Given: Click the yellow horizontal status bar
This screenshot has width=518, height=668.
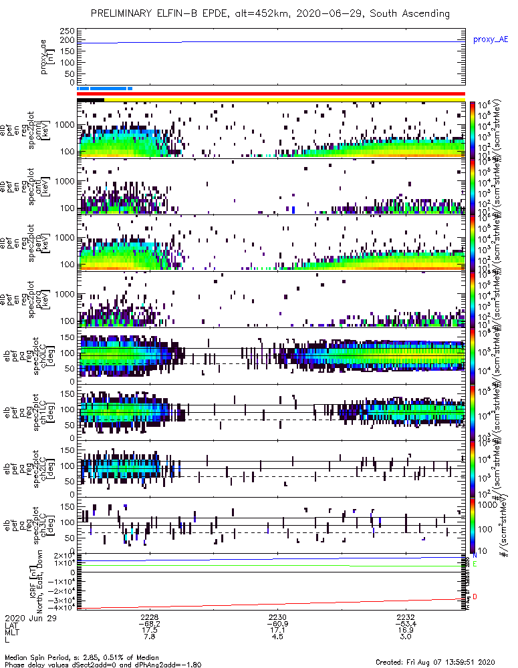Looking at the screenshot, I should coord(284,100).
